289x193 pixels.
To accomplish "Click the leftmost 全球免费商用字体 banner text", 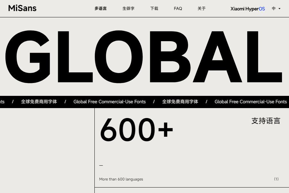I will 39,102.
